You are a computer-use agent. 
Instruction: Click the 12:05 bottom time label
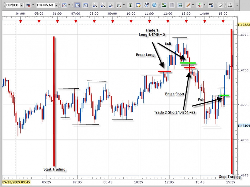pos(169,182)
